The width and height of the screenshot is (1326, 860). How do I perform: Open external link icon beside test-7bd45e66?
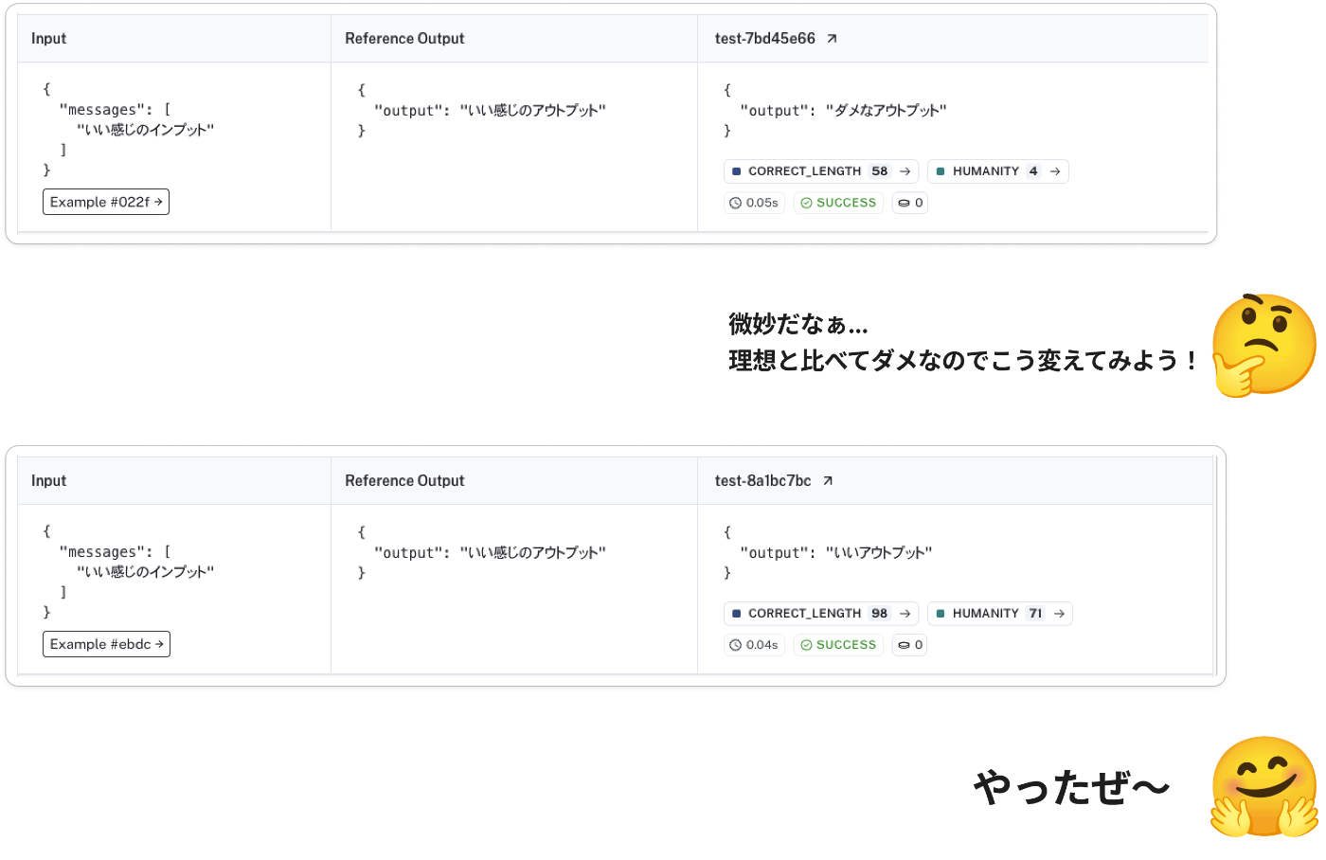[x=832, y=39]
